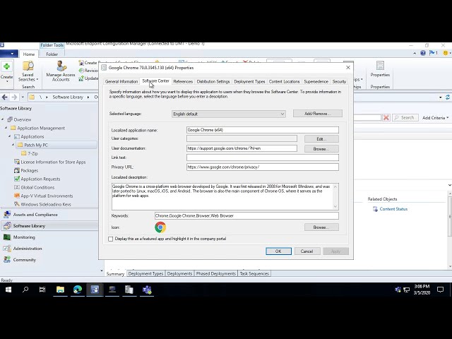The width and height of the screenshot is (452, 339).
Task: Open File Explorer from the taskbar
Action: [x=60, y=290]
